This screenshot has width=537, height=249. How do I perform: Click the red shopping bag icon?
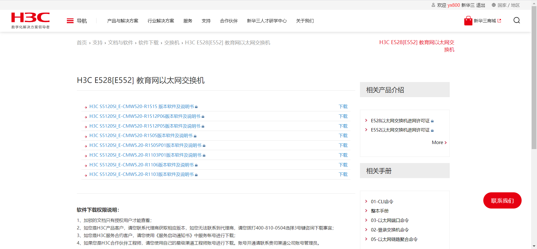coord(468,21)
